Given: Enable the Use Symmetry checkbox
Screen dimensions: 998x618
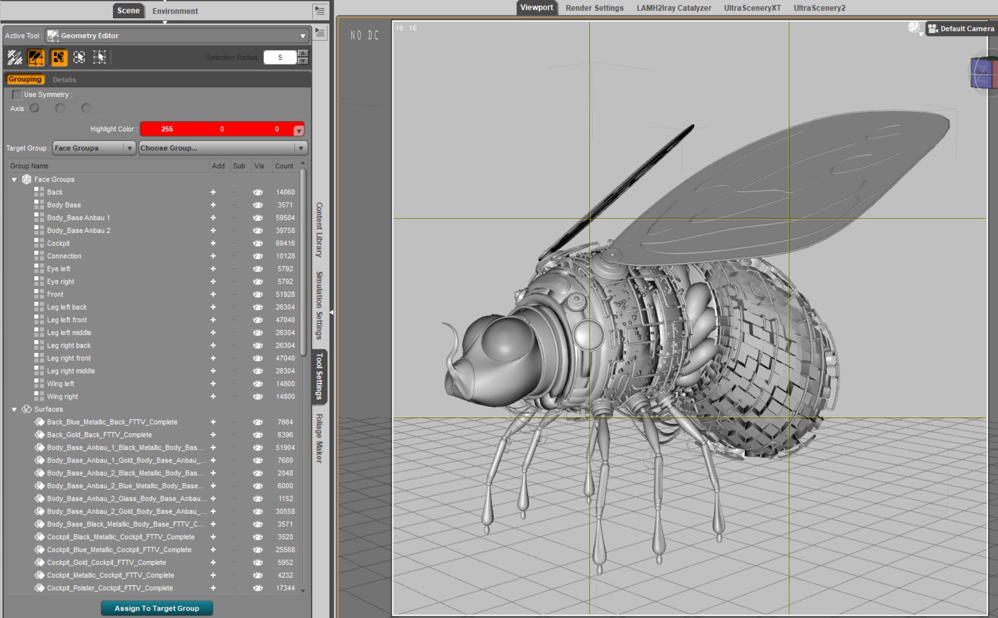Looking at the screenshot, I should pos(17,94).
